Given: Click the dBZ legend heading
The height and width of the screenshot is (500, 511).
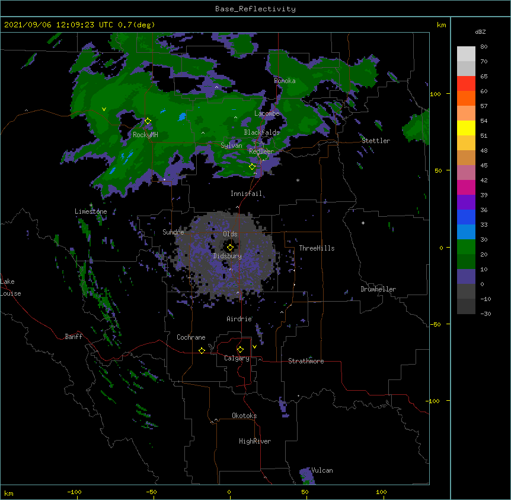Looking at the screenshot, I should click(x=480, y=31).
